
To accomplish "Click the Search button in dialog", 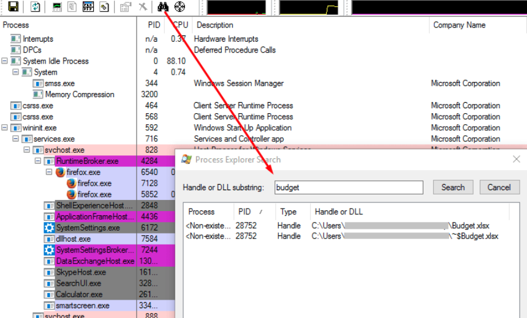I will pyautogui.click(x=453, y=187).
